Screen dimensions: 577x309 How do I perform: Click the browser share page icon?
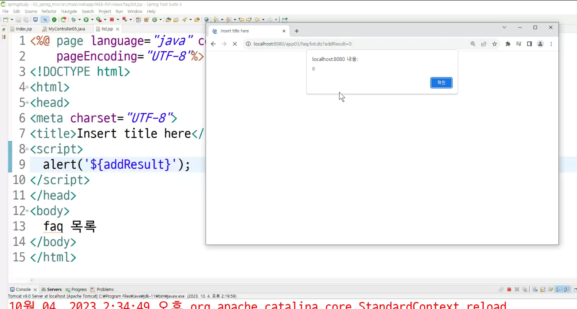coord(484,44)
